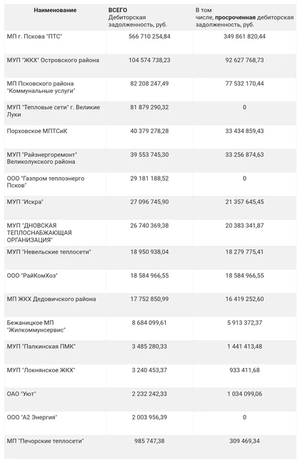Click the value 39 553 745,30

(x=149, y=155)
